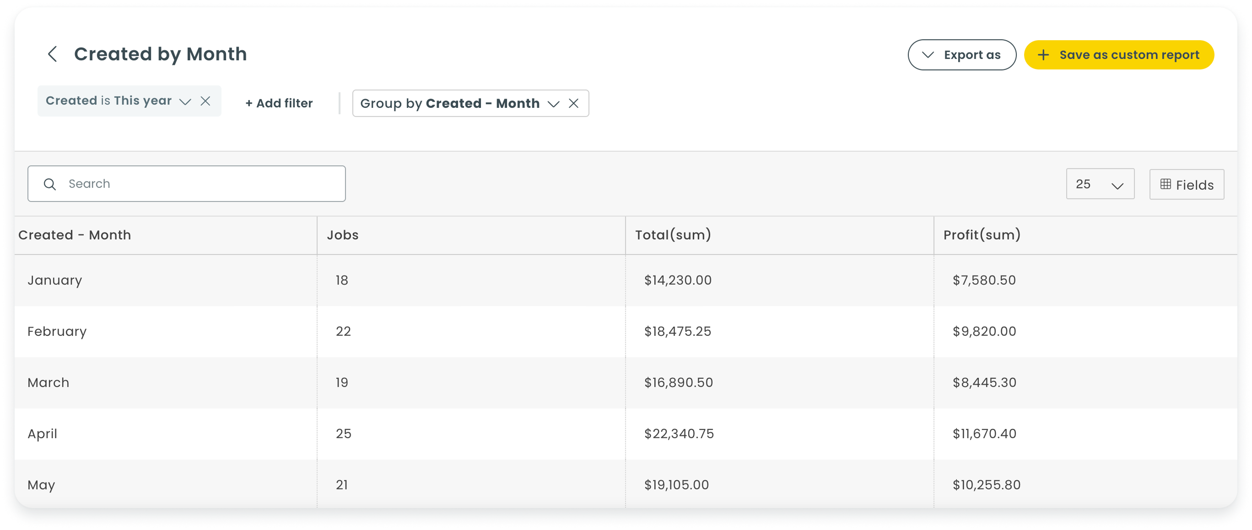Go back using the left chevron arrow

(x=53, y=54)
